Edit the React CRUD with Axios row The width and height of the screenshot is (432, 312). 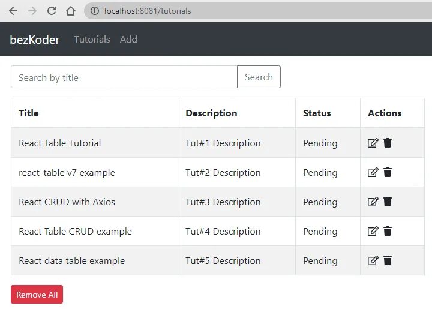pyautogui.click(x=373, y=202)
